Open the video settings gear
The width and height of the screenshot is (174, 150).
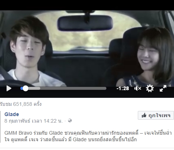click(x=150, y=88)
